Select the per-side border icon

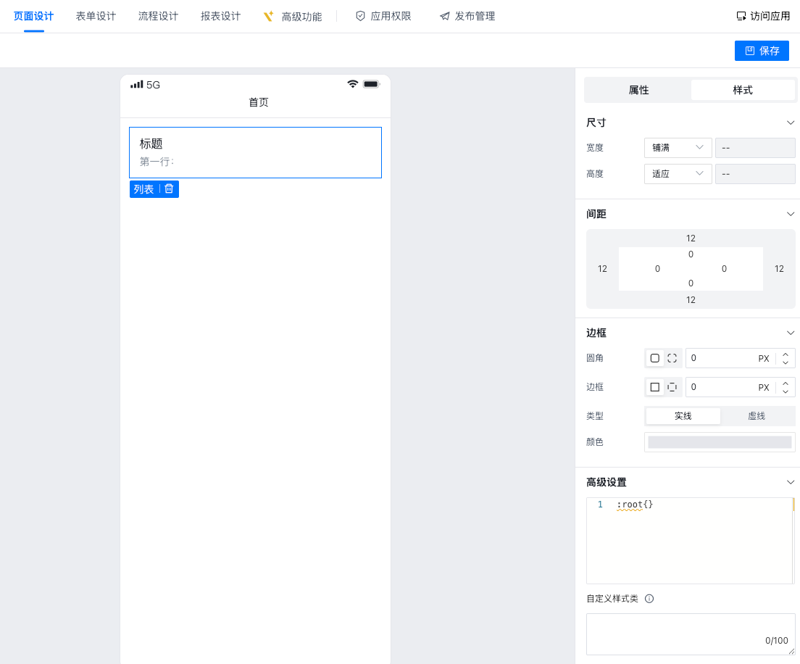(672, 387)
